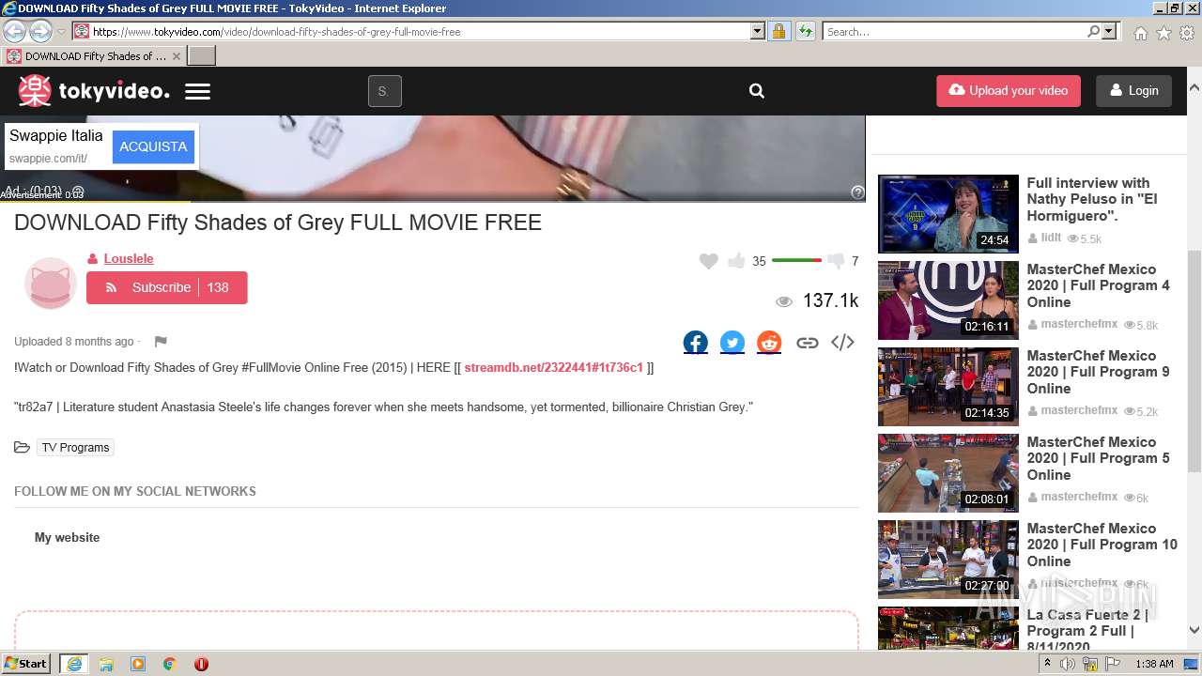
Task: Click Internet Explorer back button
Action: [14, 31]
